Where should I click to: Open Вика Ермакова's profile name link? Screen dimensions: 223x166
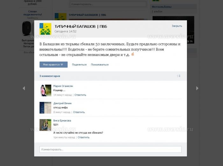(x=62, y=121)
